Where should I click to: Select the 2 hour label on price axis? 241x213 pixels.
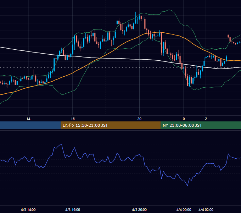tap(206, 119)
